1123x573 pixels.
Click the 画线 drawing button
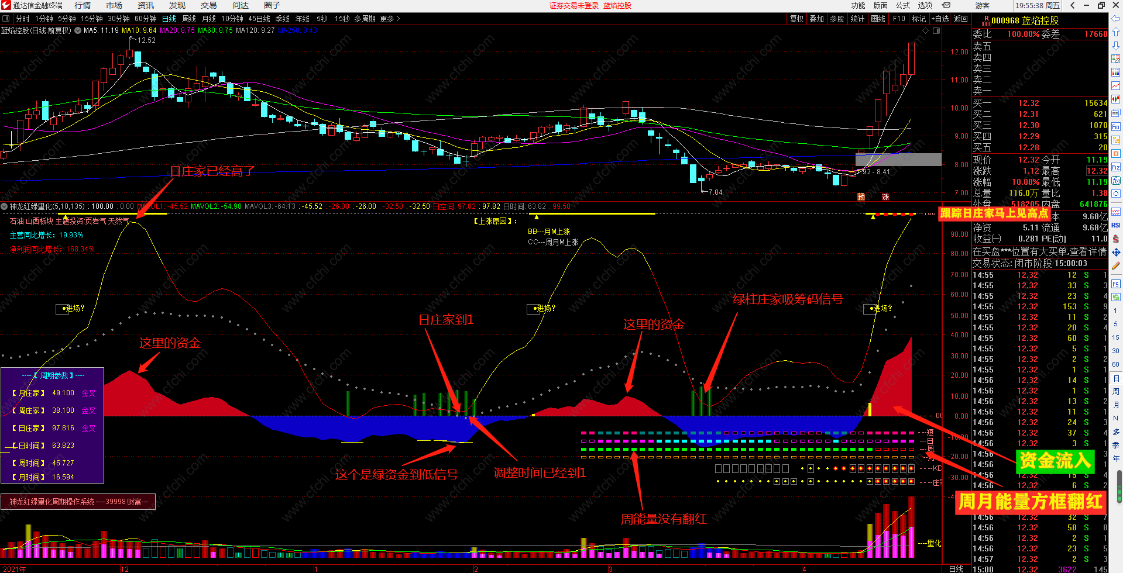[878, 19]
